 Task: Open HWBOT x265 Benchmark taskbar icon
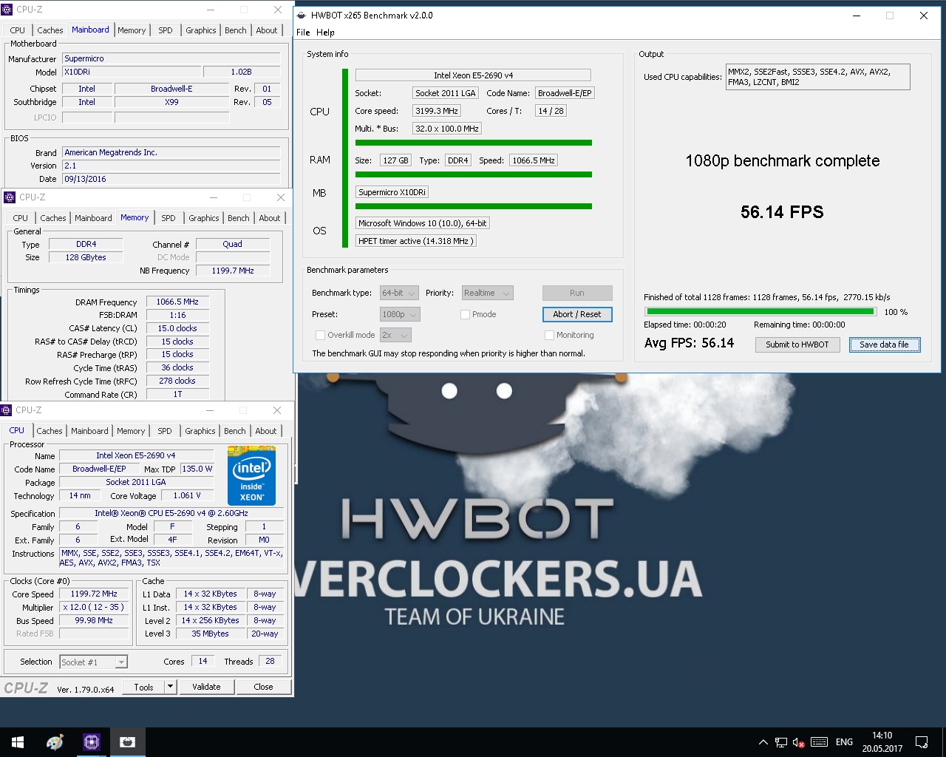coord(127,742)
